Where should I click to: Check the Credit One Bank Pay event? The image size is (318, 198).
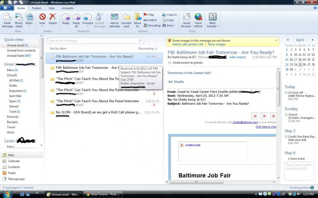click(x=286, y=137)
